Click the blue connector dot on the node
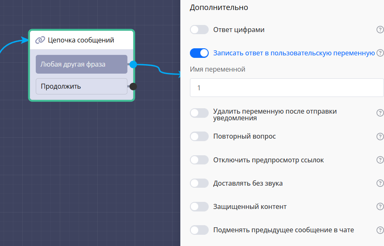Image resolution: width=384 pixels, height=246 pixels. pos(133,64)
